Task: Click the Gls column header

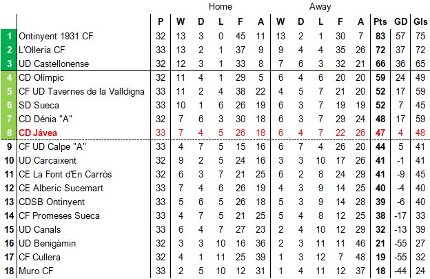Action: tap(420, 21)
